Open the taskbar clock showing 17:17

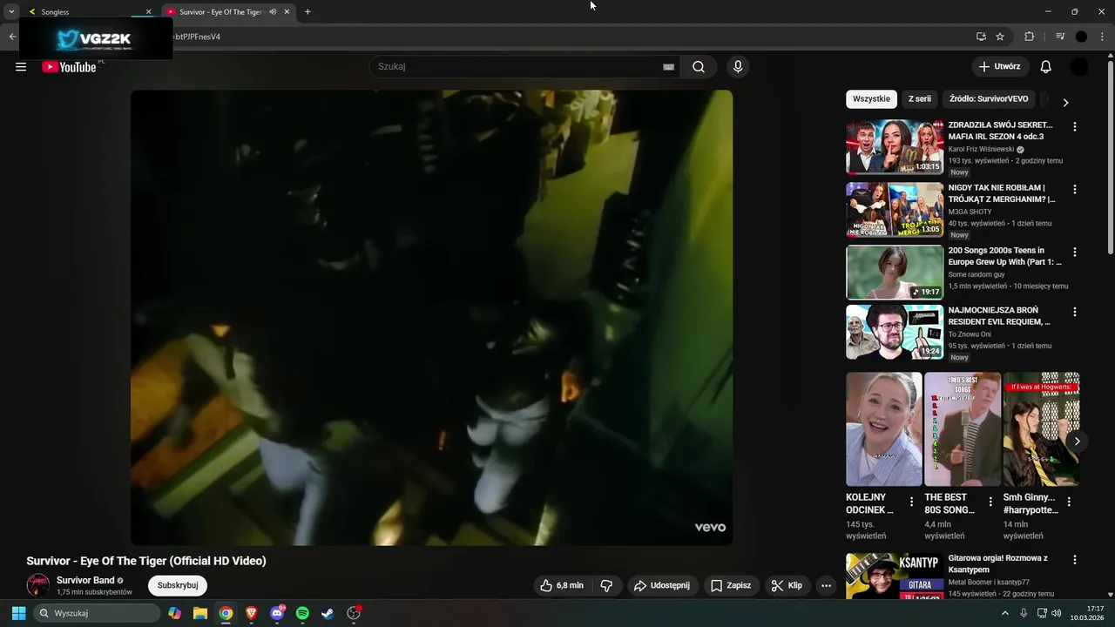(1086, 613)
